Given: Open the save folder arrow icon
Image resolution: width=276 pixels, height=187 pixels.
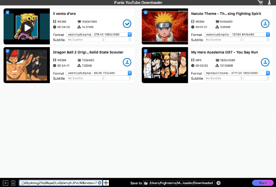Looking at the screenshot, I should pos(219,183).
